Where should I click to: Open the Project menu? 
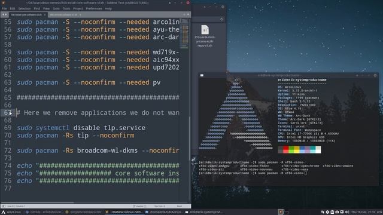click(x=78, y=8)
